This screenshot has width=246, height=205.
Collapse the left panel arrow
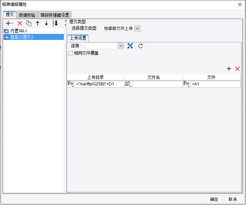point(65,21)
